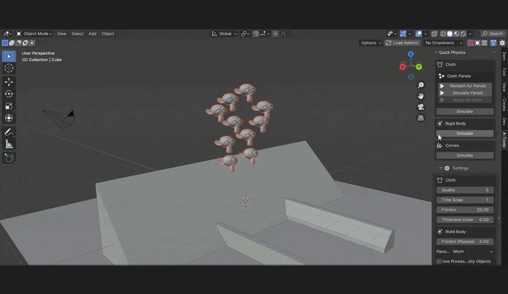This screenshot has height=294, width=508.
Task: Open the Select menu
Action: pyautogui.click(x=77, y=33)
